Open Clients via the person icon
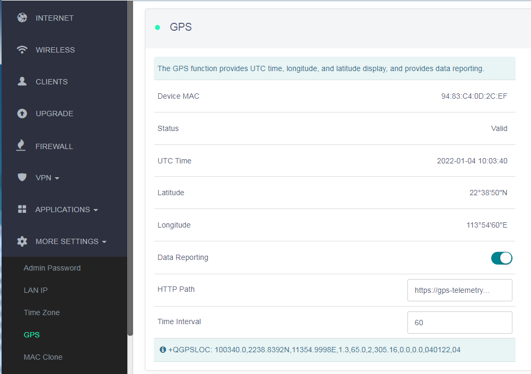 22,81
